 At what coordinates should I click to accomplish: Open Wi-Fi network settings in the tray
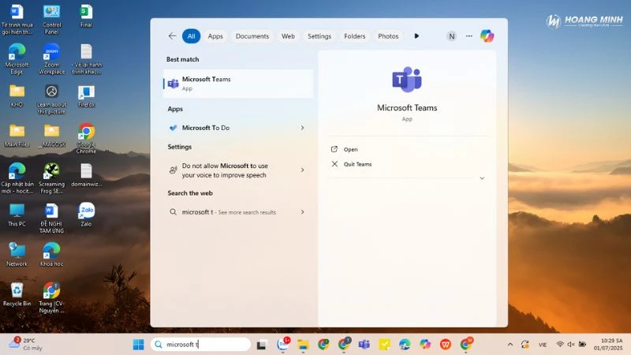tap(560, 345)
